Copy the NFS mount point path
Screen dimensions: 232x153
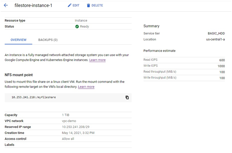click(x=127, y=97)
